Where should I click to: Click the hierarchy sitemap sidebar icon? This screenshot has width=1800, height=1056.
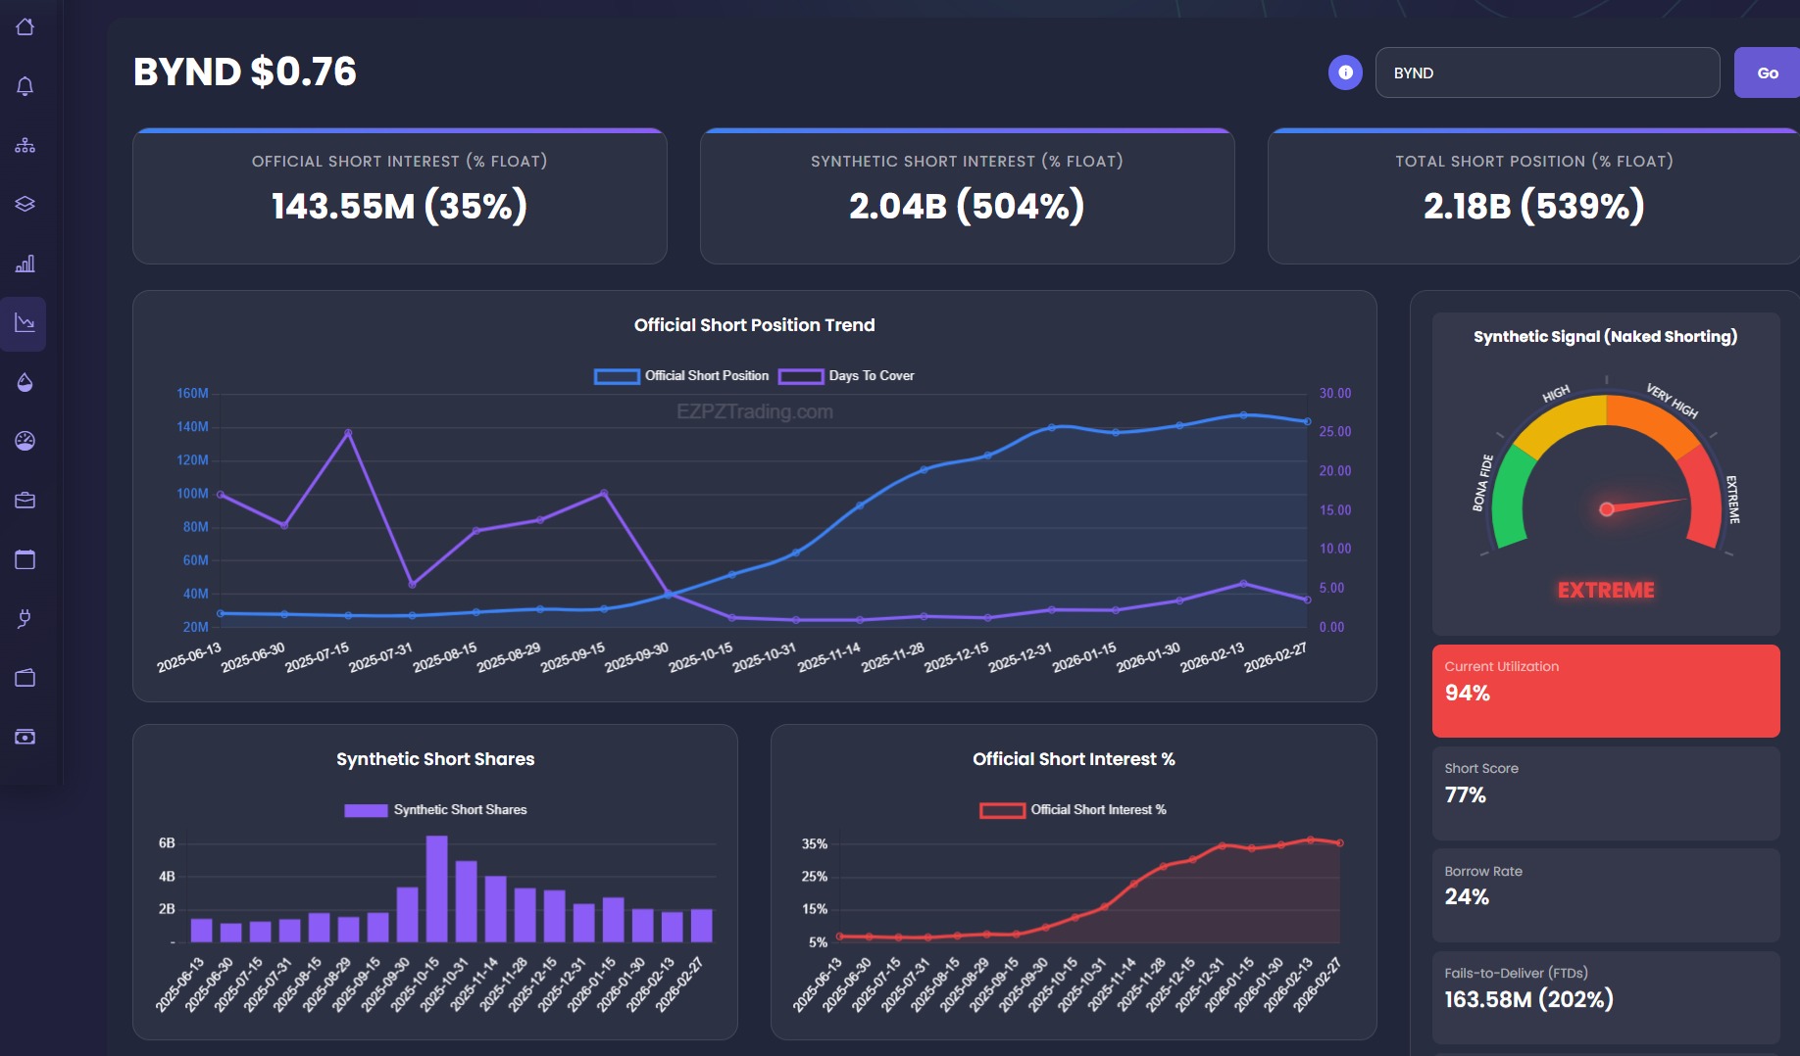point(25,146)
